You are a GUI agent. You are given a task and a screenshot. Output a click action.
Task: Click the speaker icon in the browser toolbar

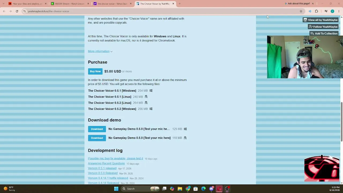(310, 11)
